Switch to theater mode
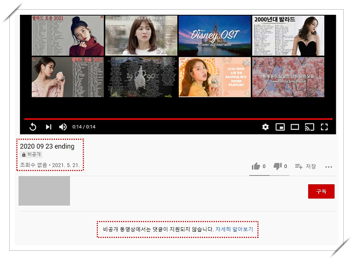 click(295, 127)
